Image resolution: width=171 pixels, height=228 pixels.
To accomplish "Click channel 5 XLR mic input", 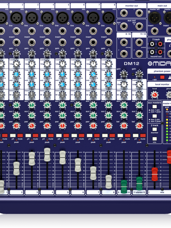I will tap(62, 18).
